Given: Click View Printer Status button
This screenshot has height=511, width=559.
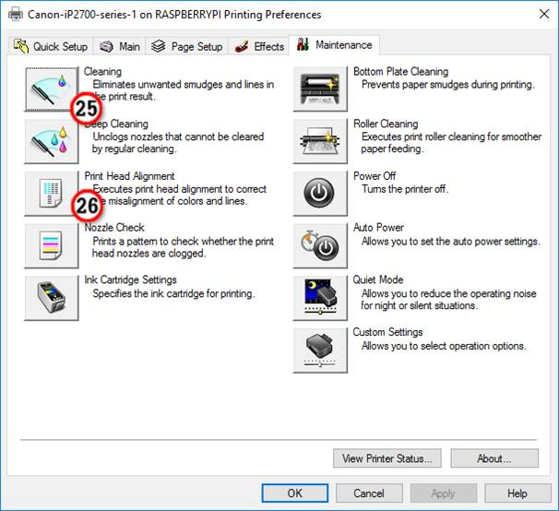Looking at the screenshot, I should click(x=387, y=458).
